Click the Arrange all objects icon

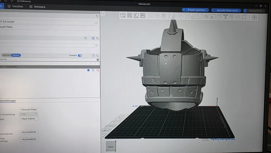(143, 15)
